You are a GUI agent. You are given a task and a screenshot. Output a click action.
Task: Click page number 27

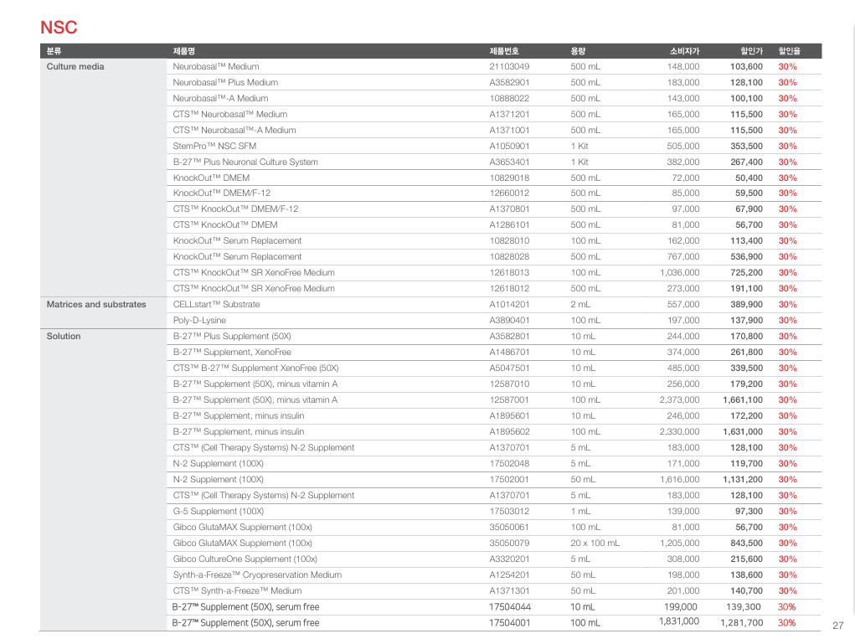838,626
